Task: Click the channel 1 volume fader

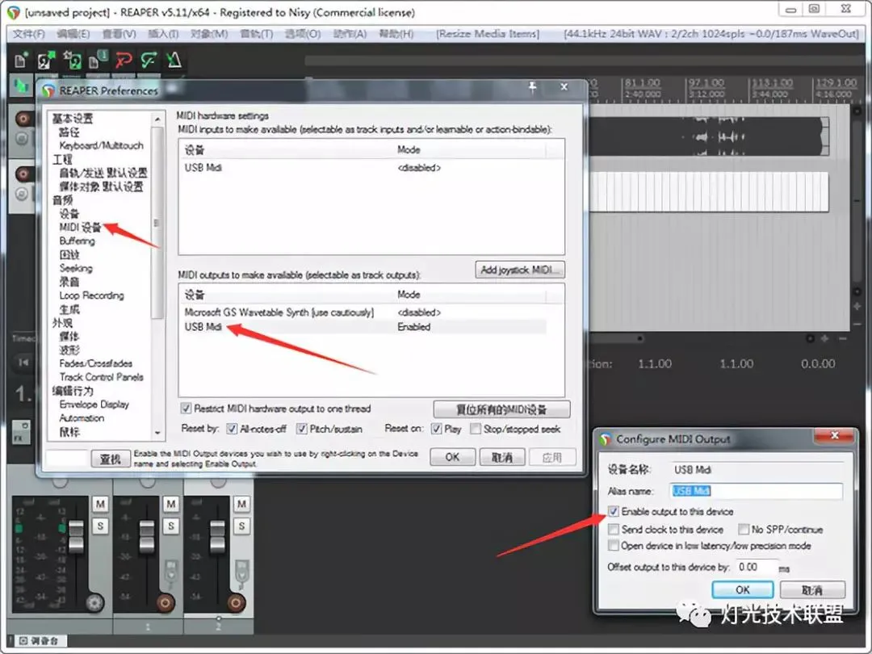Action: (147, 535)
